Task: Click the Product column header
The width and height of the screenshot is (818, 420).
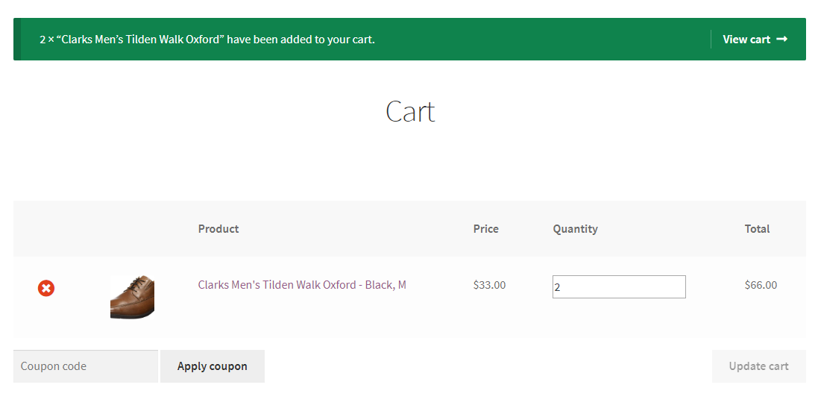Action: (218, 229)
